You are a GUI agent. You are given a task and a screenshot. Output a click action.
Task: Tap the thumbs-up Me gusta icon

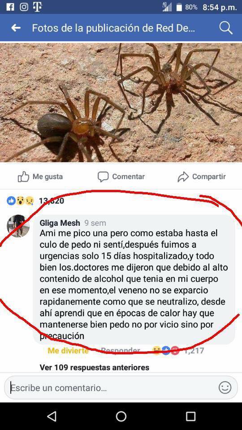tap(23, 177)
